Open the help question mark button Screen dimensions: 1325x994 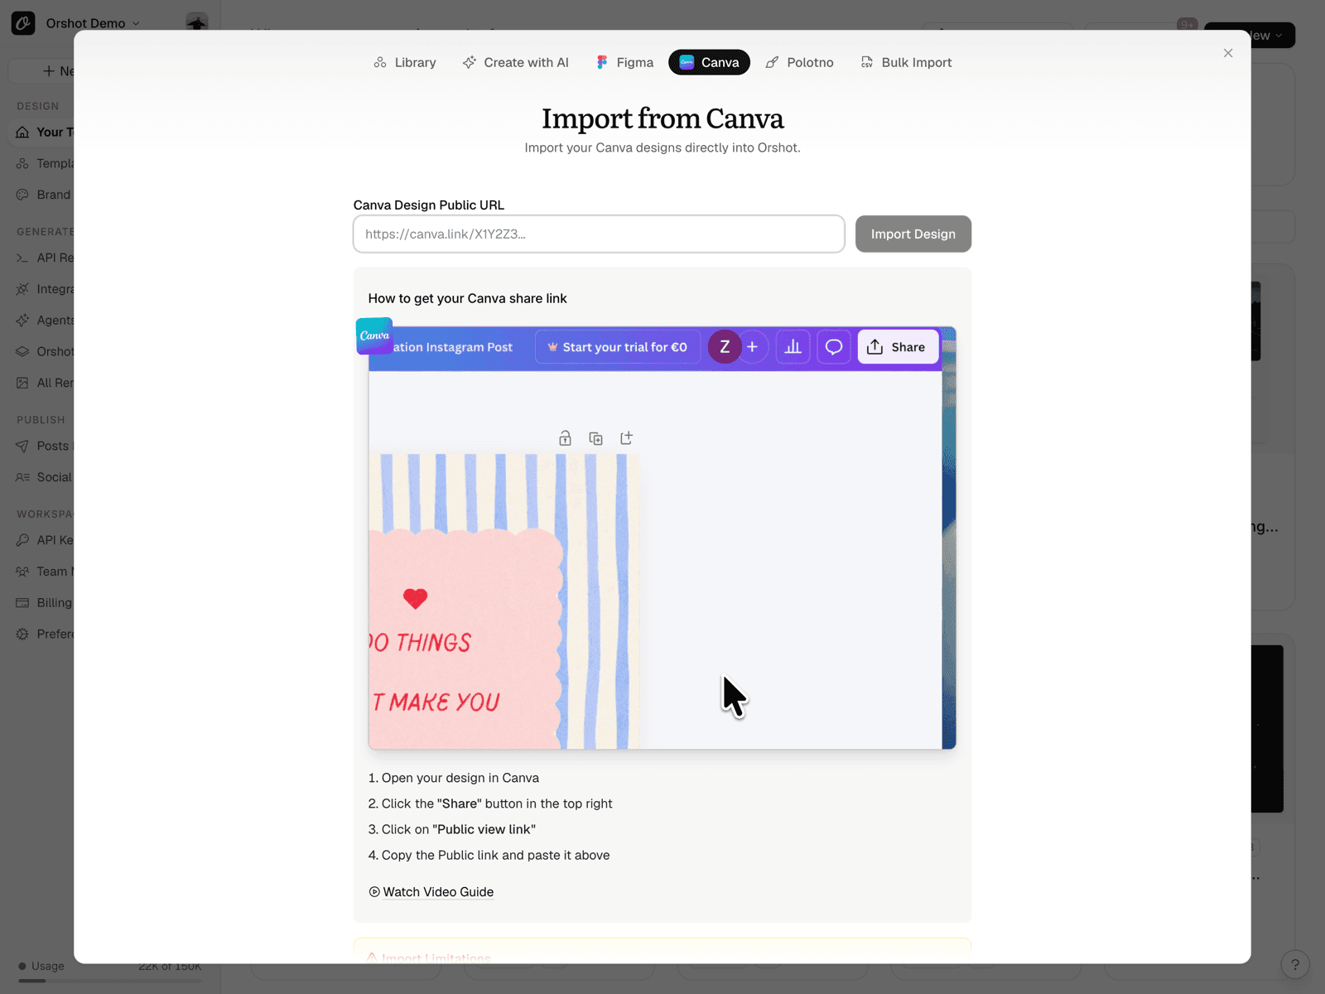1295,964
